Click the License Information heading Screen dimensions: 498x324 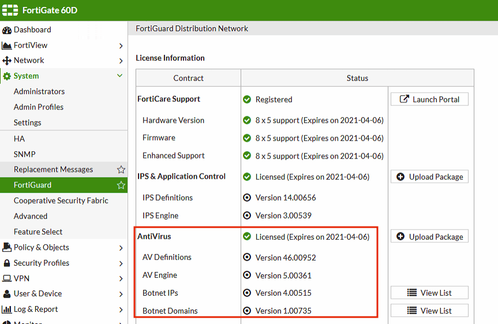tap(170, 58)
